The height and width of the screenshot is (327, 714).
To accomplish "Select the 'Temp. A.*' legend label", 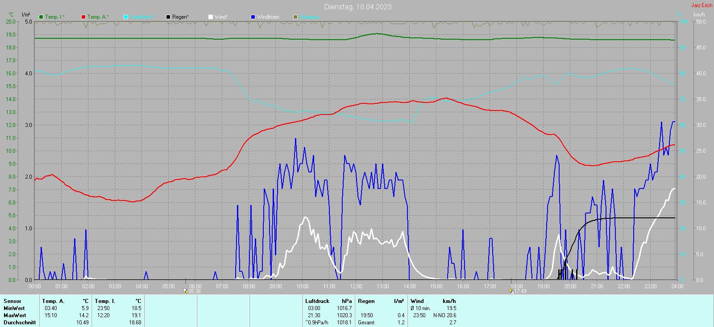I will (x=98, y=17).
